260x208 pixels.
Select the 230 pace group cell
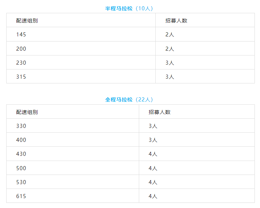pos(21,63)
